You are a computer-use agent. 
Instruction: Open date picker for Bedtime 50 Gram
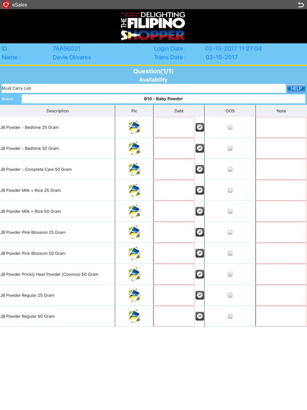point(200,148)
